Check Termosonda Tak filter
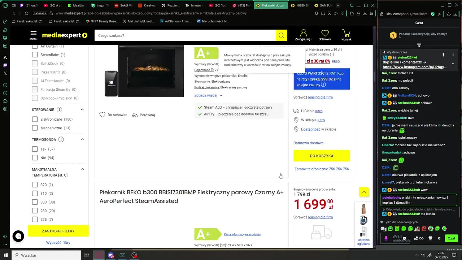 [x=35, y=149]
